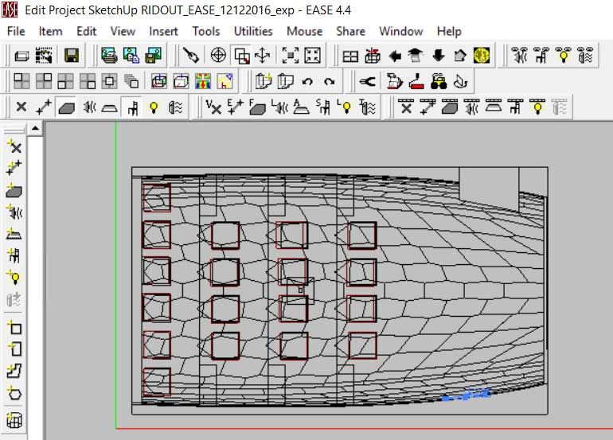613x440 pixels.
Task: Click the crosshair target center icon
Action: click(218, 56)
